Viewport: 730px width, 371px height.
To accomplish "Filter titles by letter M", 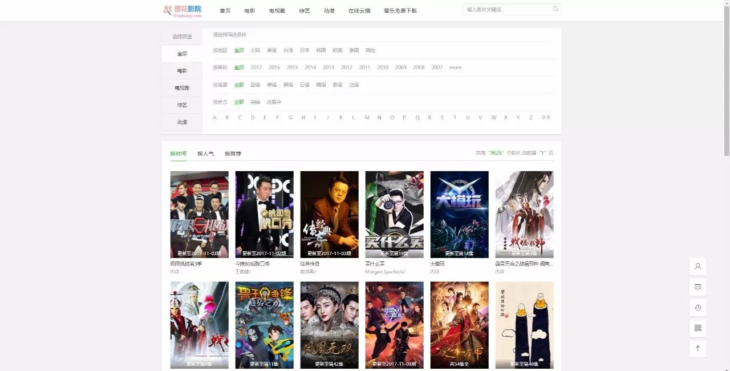I will coord(367,118).
